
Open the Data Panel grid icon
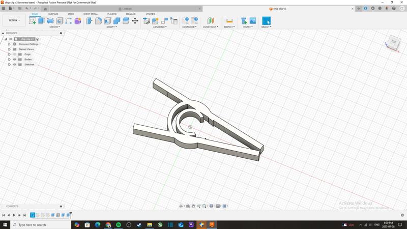click(x=4, y=8)
